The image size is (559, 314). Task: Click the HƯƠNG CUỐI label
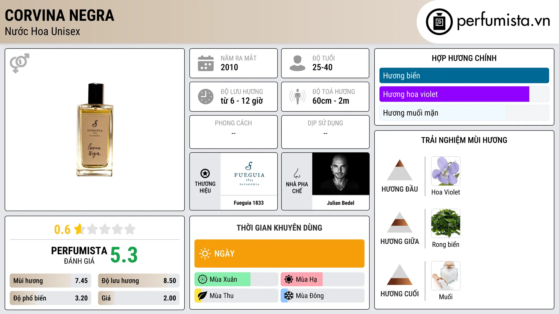coord(400,294)
